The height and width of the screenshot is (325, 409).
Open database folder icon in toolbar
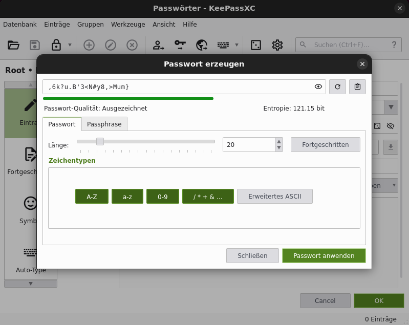coord(13,45)
